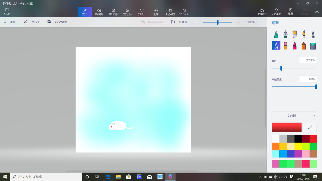Select the Pixel pen tool
Screen dimensions: 322x181
[x=313, y=34]
